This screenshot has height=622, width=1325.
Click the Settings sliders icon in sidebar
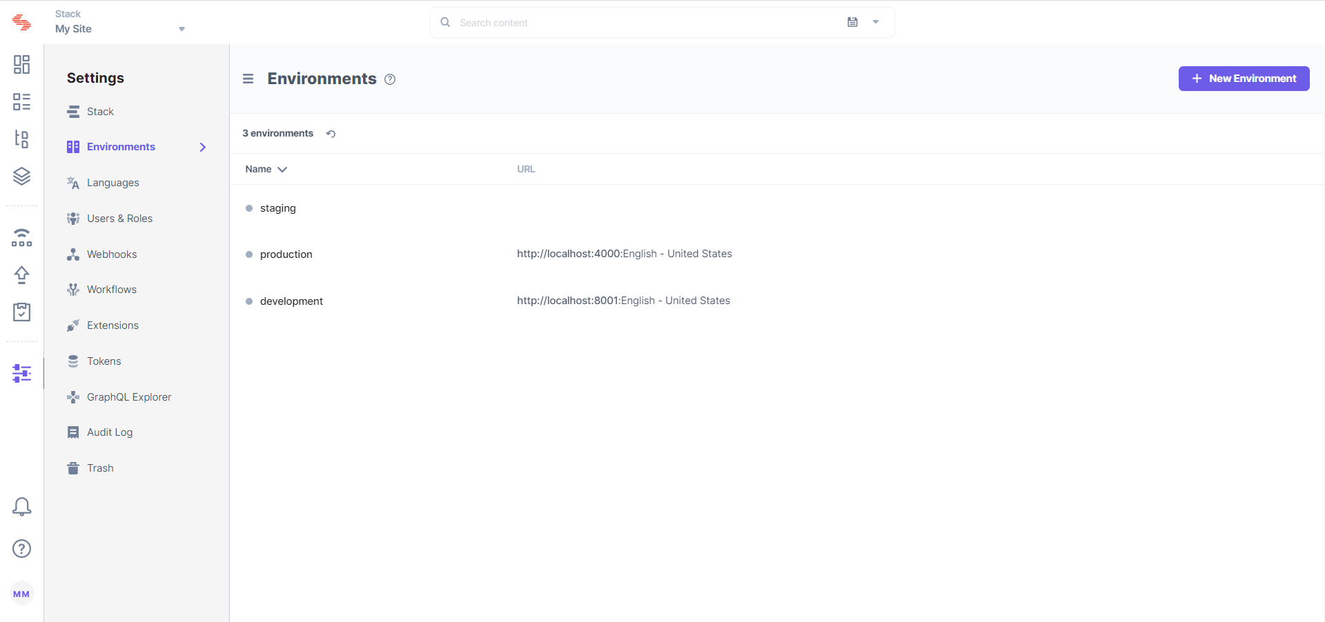click(x=21, y=373)
